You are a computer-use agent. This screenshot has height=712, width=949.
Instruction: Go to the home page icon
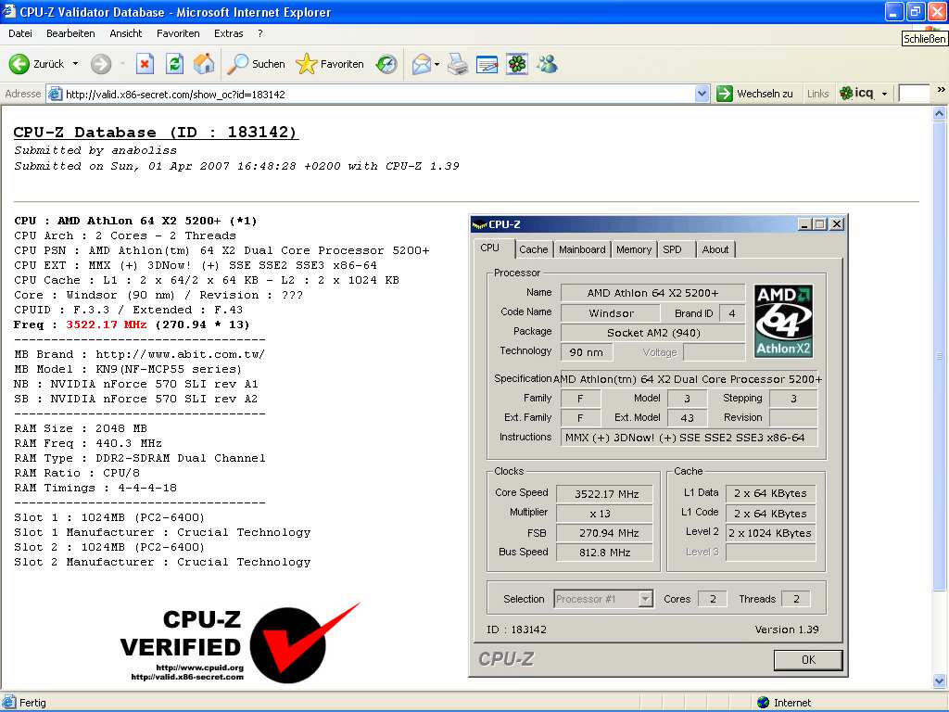(204, 64)
